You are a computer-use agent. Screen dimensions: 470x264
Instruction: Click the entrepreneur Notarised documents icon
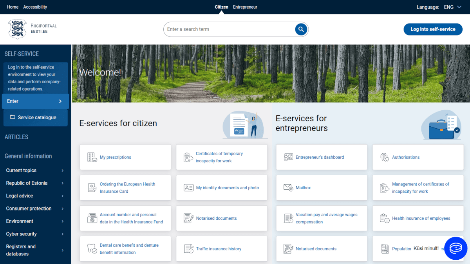288,249
